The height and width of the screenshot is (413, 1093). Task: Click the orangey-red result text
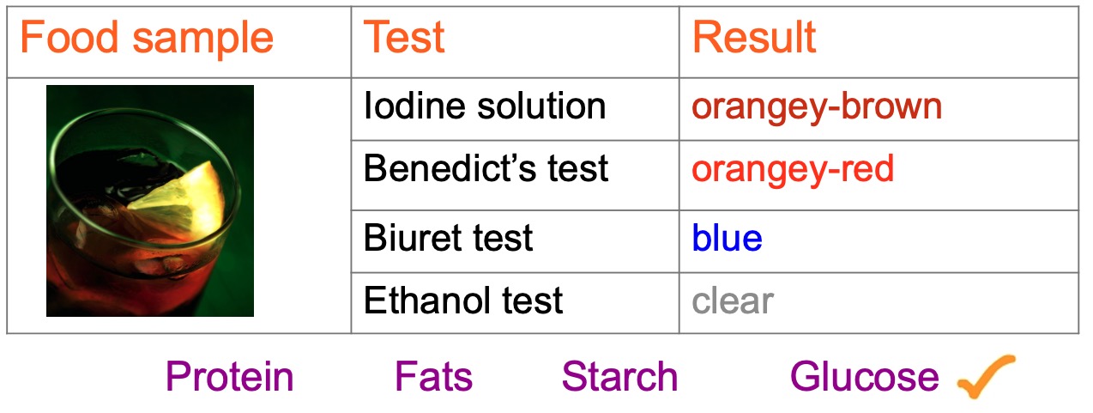(793, 168)
